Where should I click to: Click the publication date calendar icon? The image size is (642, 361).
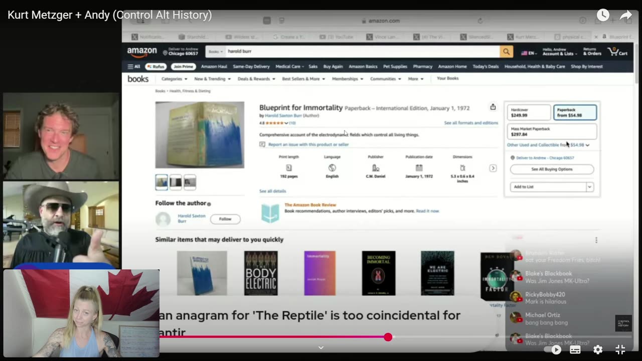pyautogui.click(x=419, y=168)
